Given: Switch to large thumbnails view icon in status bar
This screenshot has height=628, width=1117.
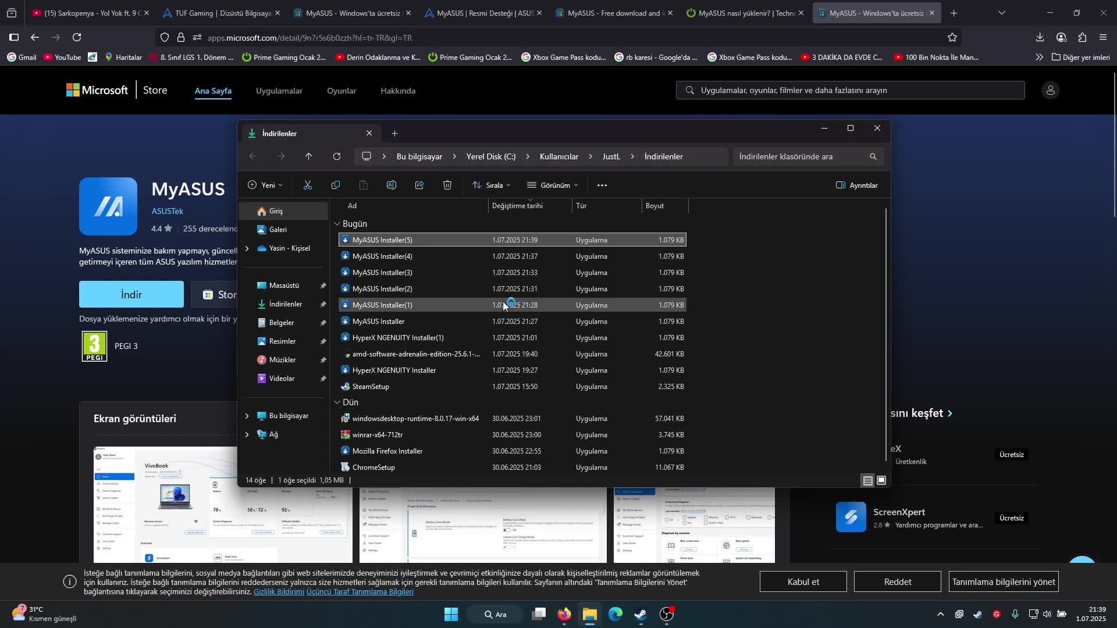Looking at the screenshot, I should click(881, 480).
